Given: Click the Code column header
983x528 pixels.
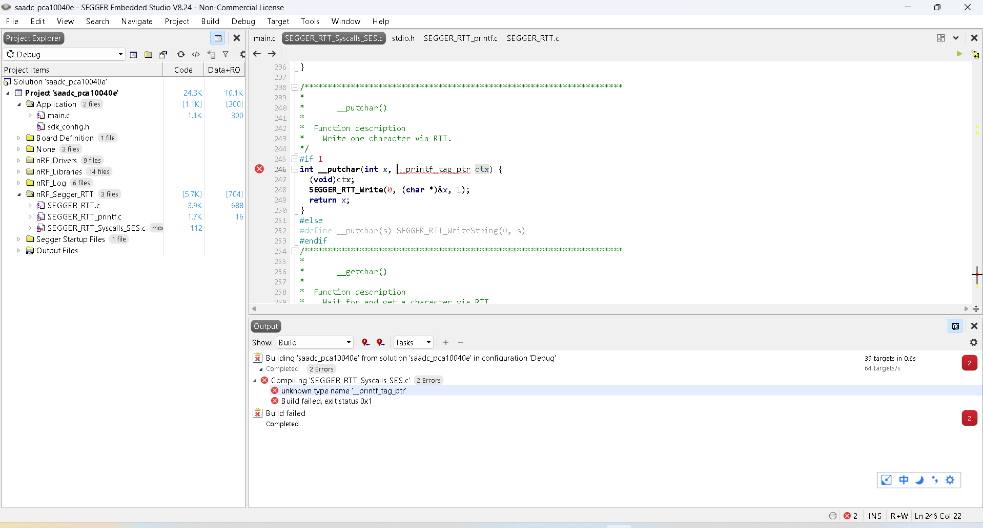Looking at the screenshot, I should point(183,70).
